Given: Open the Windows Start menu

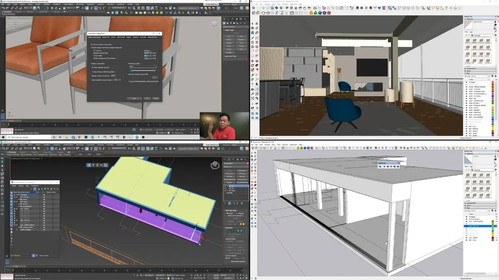Looking at the screenshot, I should pos(3,137).
